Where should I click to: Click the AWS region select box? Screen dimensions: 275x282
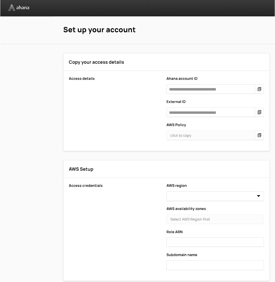pyautogui.click(x=211, y=196)
